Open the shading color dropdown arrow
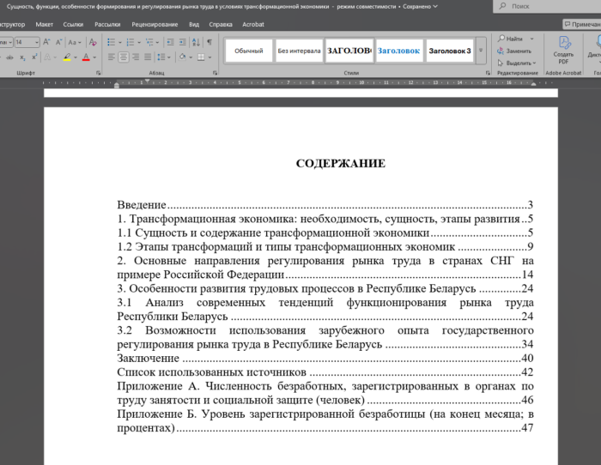The width and height of the screenshot is (601, 465). (191, 57)
